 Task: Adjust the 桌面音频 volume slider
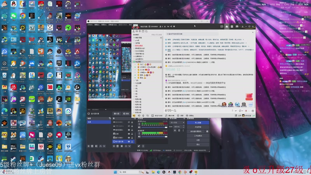(x=154, y=136)
